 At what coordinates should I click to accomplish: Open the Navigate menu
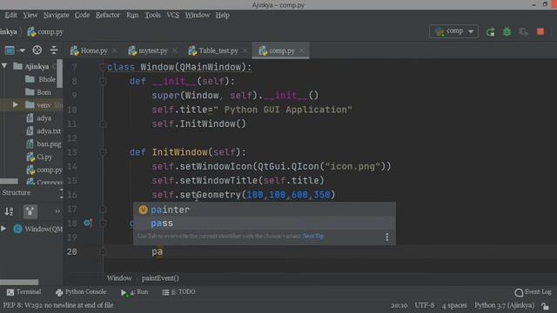[x=56, y=15]
